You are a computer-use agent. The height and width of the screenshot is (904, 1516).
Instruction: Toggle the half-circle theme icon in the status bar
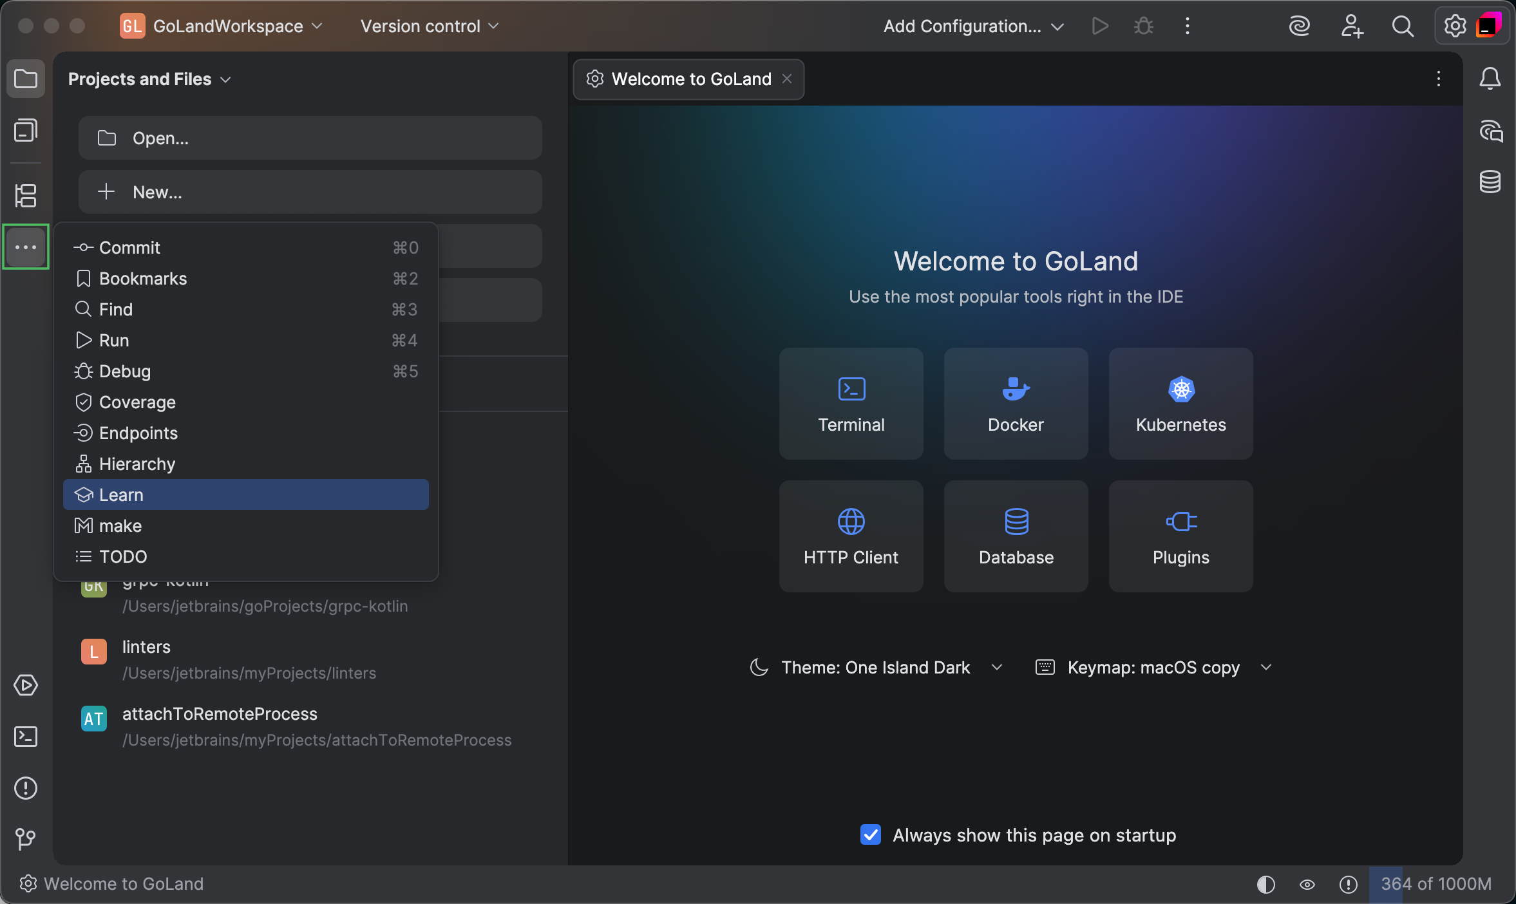tap(1265, 884)
